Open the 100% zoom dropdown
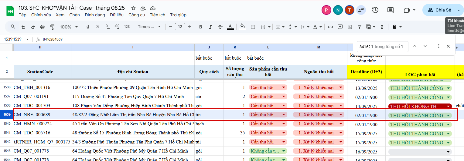 [69, 27]
